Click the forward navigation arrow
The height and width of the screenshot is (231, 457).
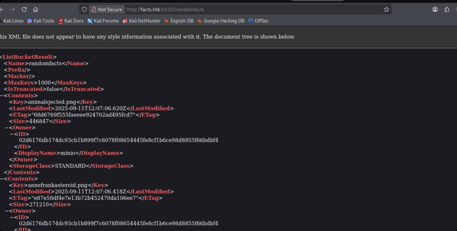click(x=12, y=9)
